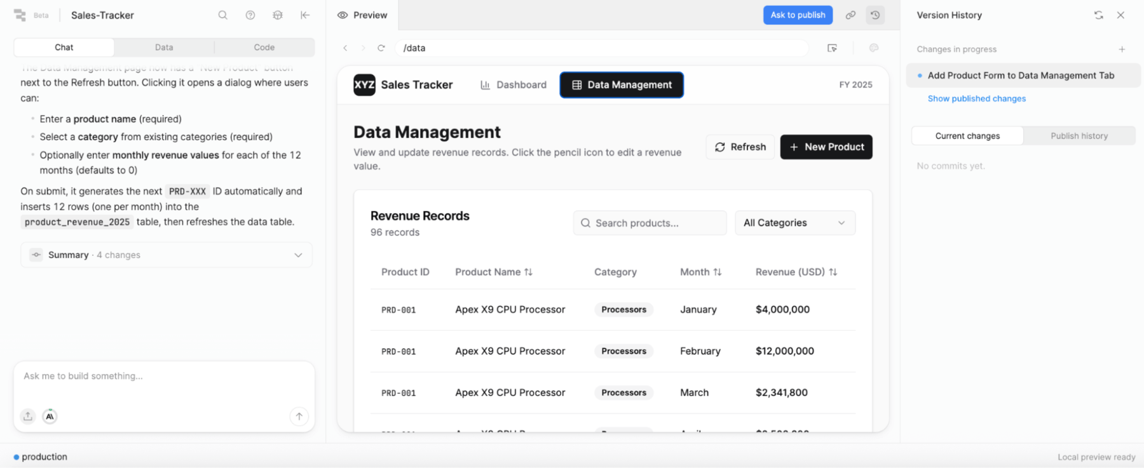
Task: Click the New Product button
Action: tap(826, 147)
